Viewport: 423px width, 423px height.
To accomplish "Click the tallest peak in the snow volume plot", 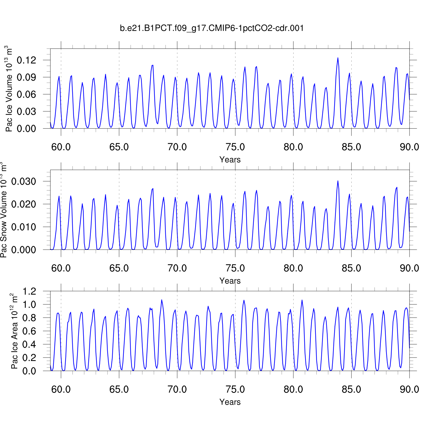I will (x=338, y=181).
